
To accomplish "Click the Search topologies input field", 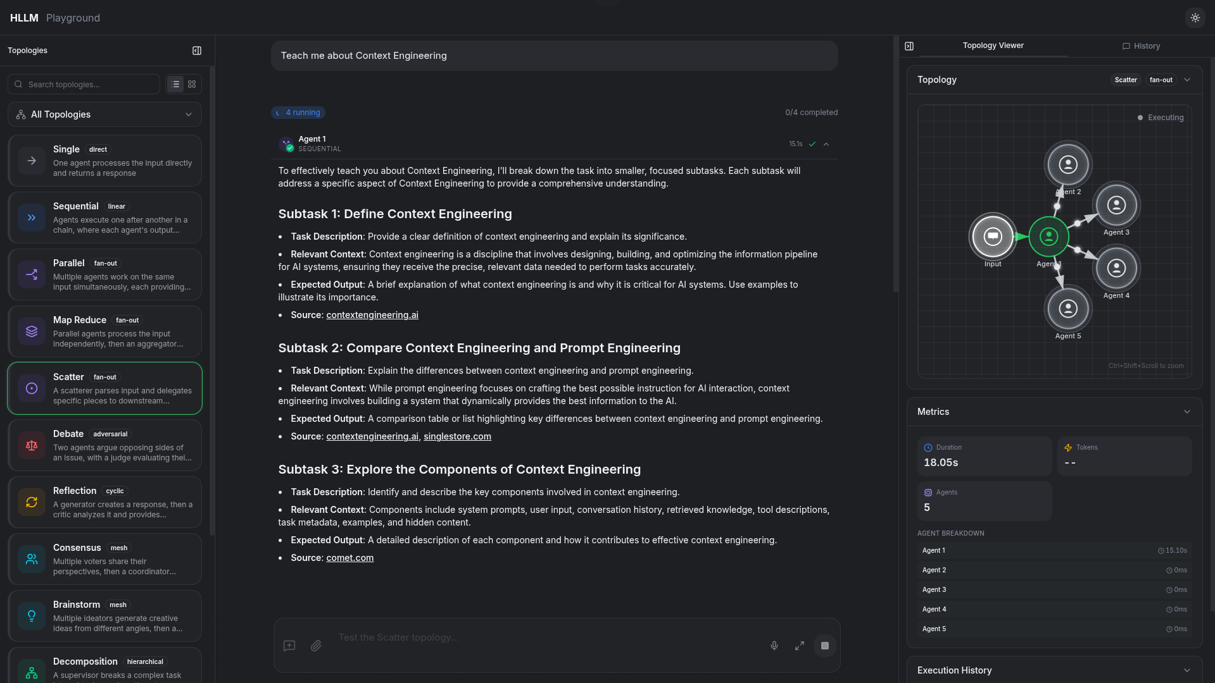I will pos(89,84).
